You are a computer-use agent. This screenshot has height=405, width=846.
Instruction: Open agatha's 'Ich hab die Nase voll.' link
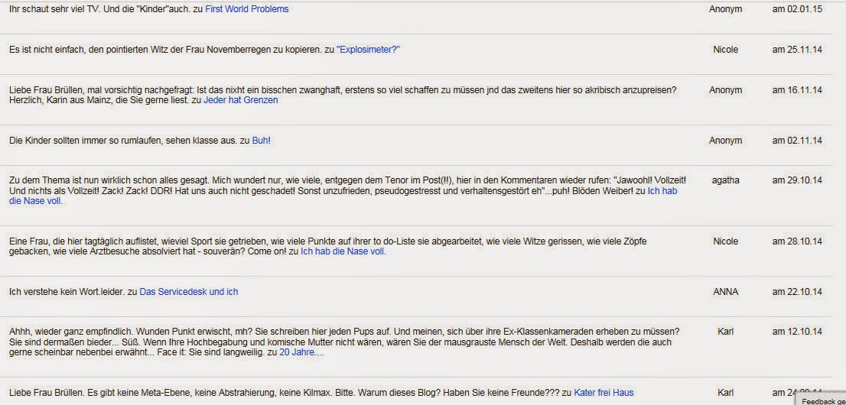(662, 191)
